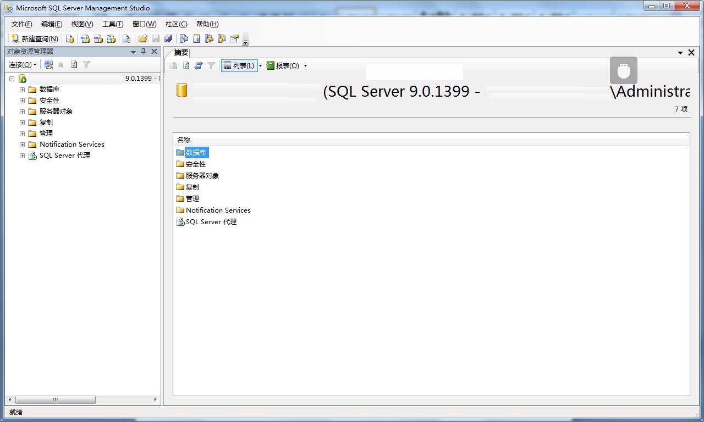The height and width of the screenshot is (422, 704).
Task: Collapse the server root node in tree
Action: [12, 79]
